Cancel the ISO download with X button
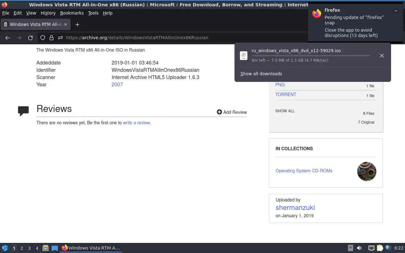 point(382,56)
